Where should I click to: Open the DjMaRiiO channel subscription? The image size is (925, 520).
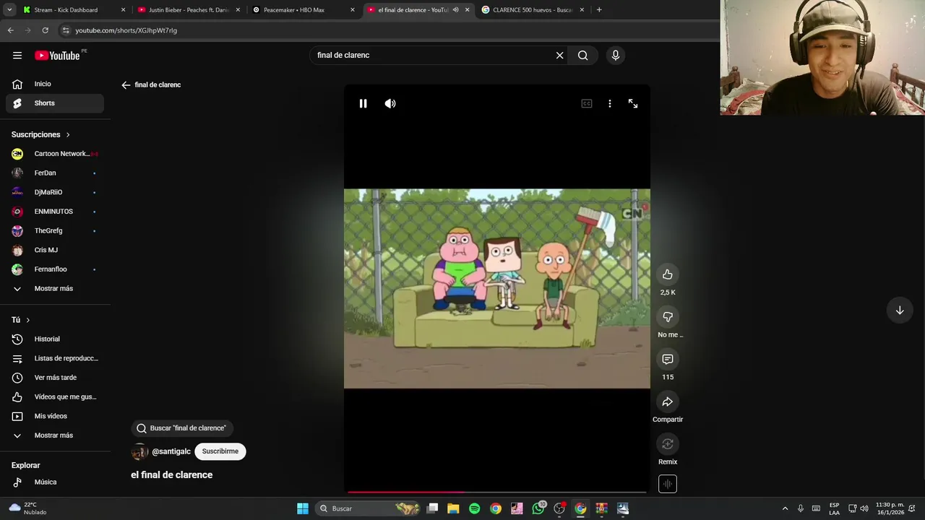55,192
